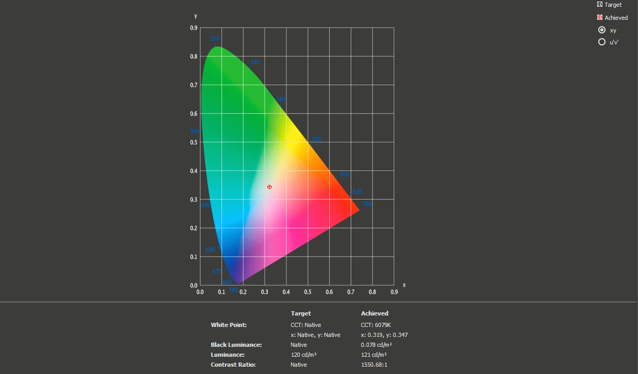The height and width of the screenshot is (374, 638).
Task: Click the 520 wavelength label on the diagram
Action: point(215,39)
